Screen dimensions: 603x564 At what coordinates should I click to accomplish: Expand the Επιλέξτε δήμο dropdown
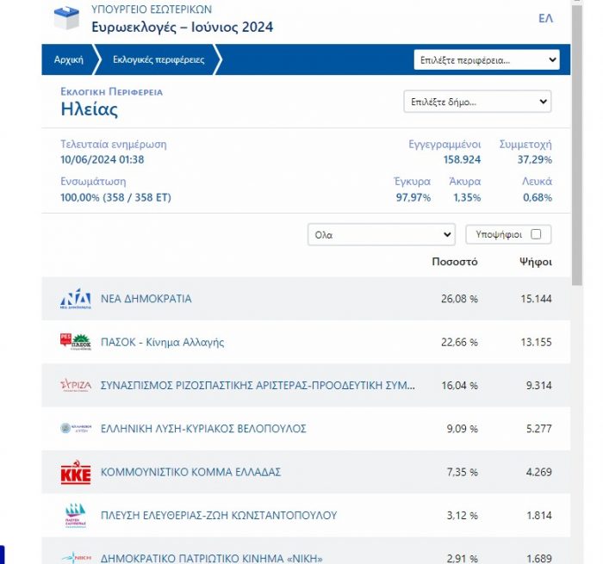pyautogui.click(x=477, y=102)
